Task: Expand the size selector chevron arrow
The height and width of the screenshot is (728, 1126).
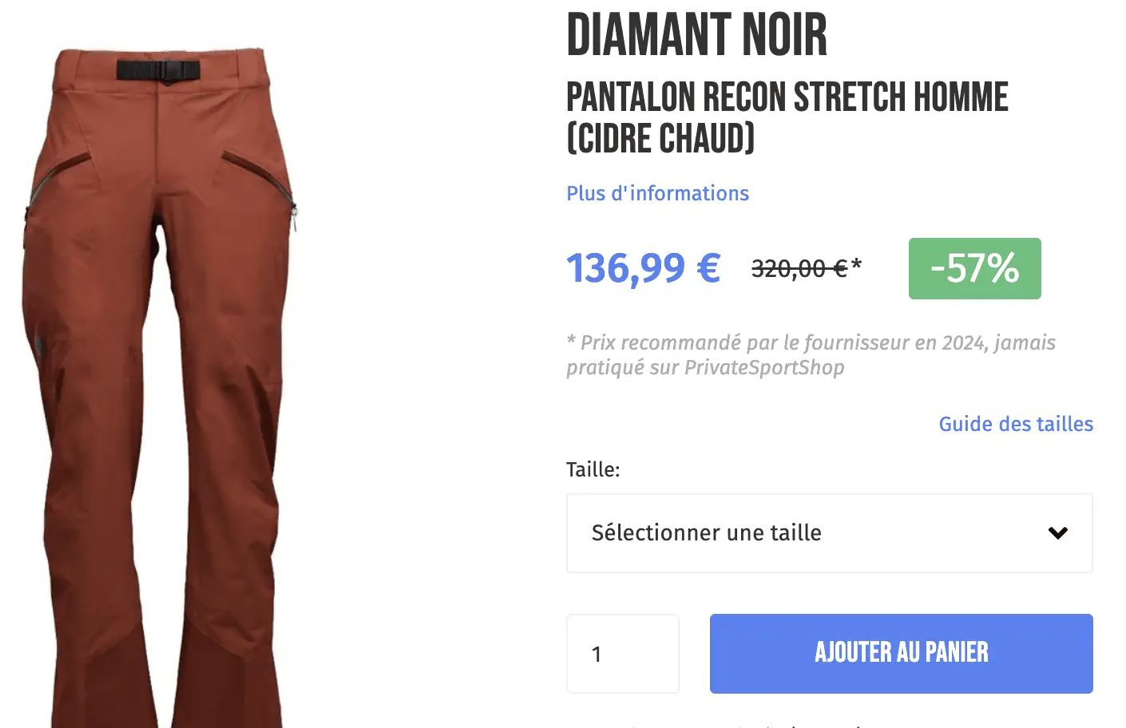Action: 1057,532
